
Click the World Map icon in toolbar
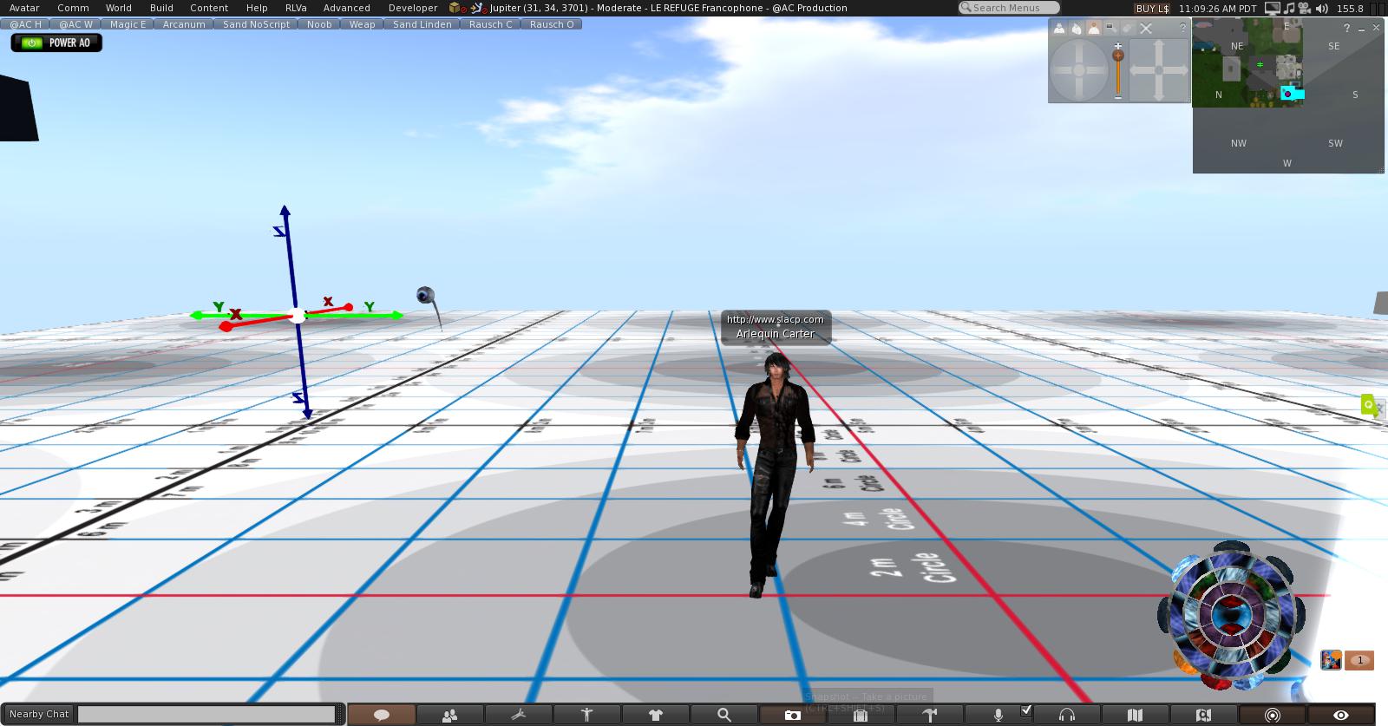point(1135,715)
